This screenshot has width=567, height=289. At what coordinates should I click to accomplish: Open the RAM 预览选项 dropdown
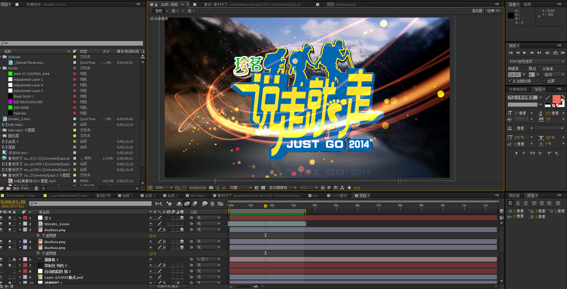coord(536,61)
